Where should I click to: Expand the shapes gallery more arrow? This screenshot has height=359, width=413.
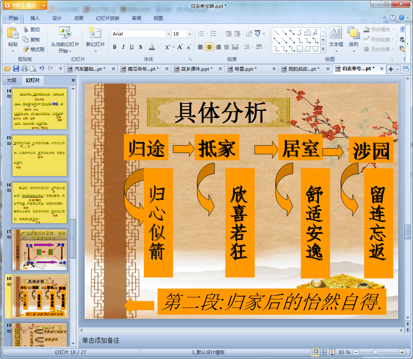pyautogui.click(x=323, y=49)
